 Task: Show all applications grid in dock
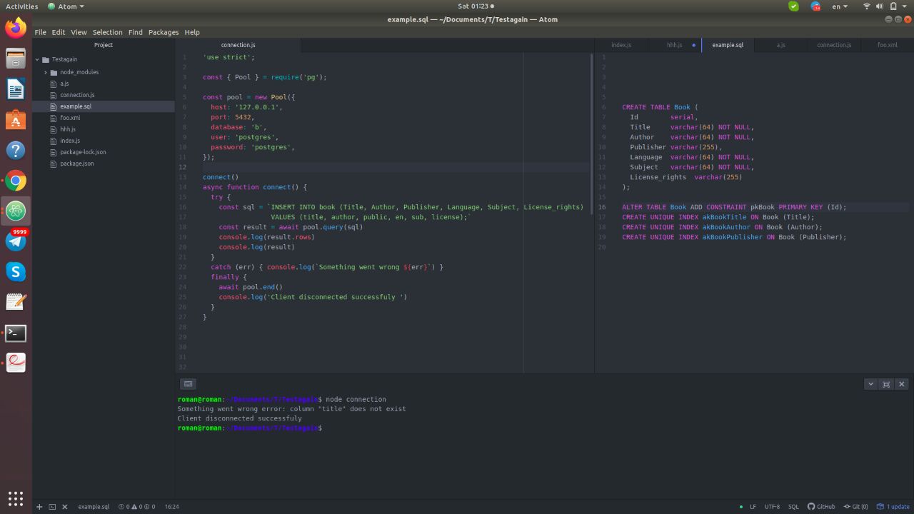[16, 498]
